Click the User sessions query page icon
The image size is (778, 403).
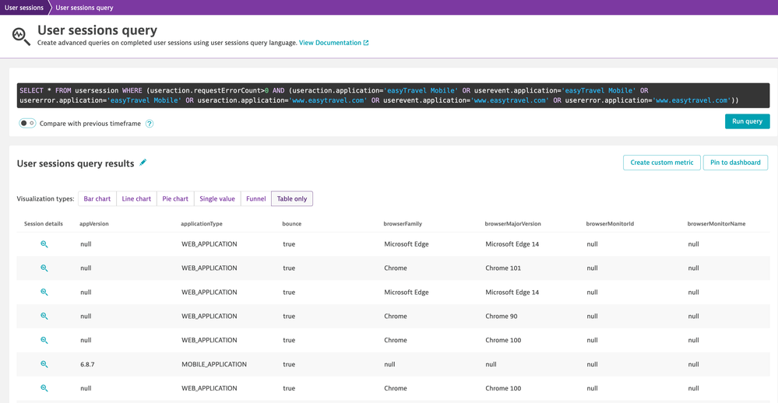tap(21, 36)
